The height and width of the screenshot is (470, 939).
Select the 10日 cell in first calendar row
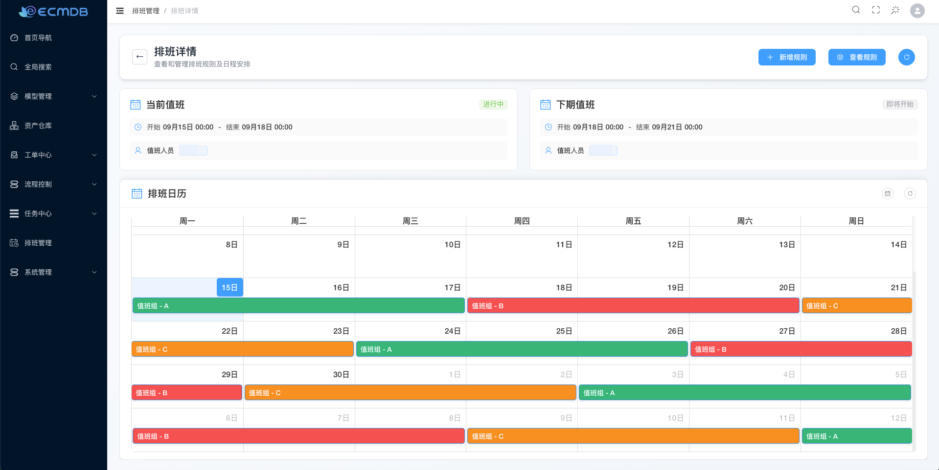(411, 256)
